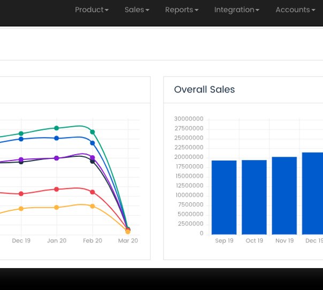Image resolution: width=323 pixels, height=290 pixels.
Task: Click the blue line point at Jan 20
Action: [57, 138]
